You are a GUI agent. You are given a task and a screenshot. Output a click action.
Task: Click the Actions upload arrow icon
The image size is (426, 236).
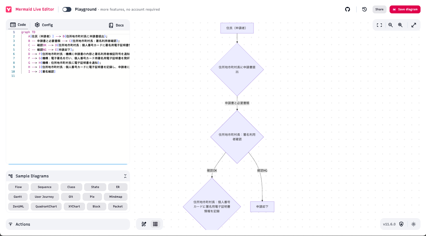coord(11,224)
